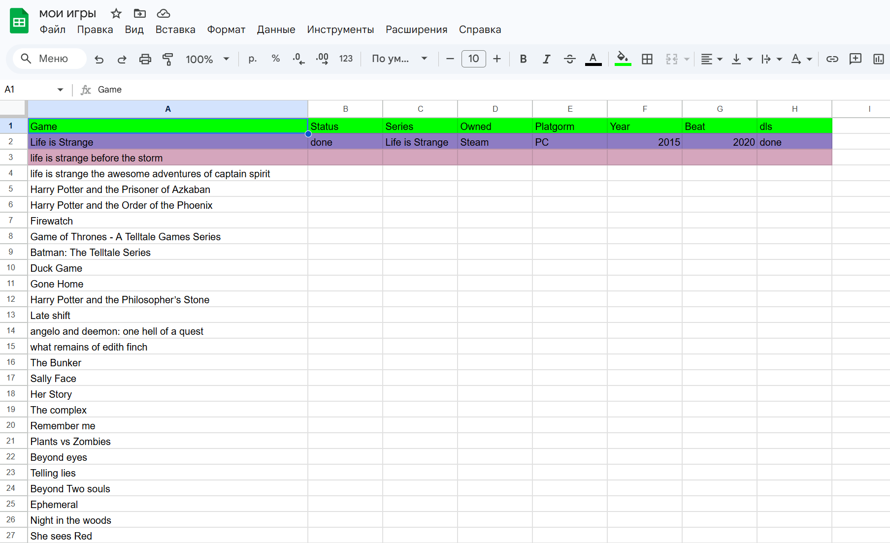This screenshot has height=543, width=890.
Task: Insert a chart from the toolbar
Action: 878,59
